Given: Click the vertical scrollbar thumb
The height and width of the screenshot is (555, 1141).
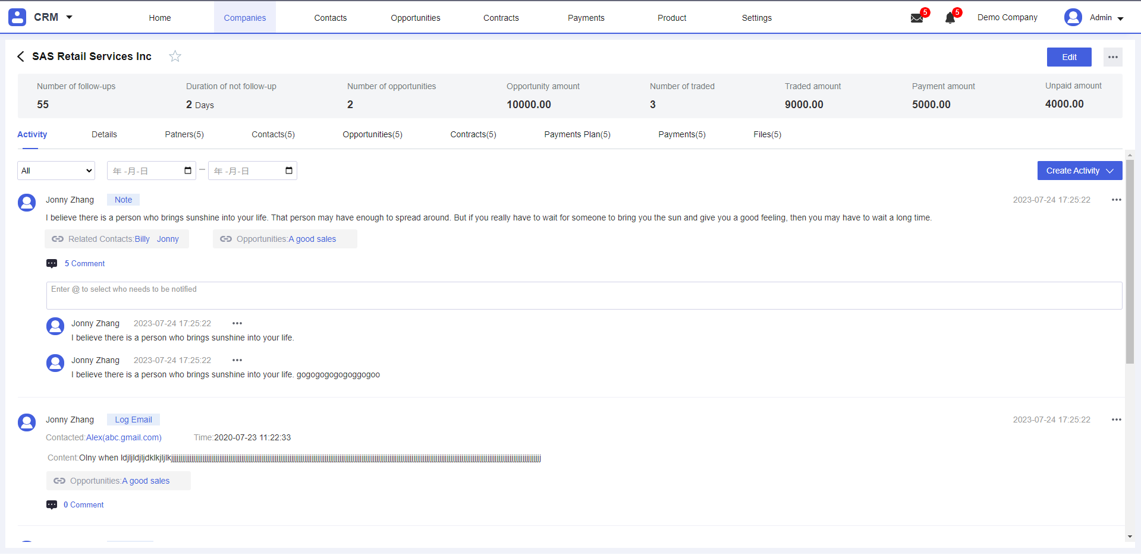Looking at the screenshot, I should (1130, 261).
